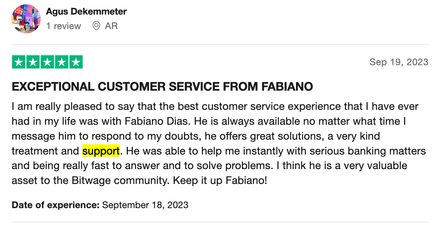The height and width of the screenshot is (225, 439).
Task: Open Agus Dekemmeter's reviewer profile
Action: tap(86, 12)
